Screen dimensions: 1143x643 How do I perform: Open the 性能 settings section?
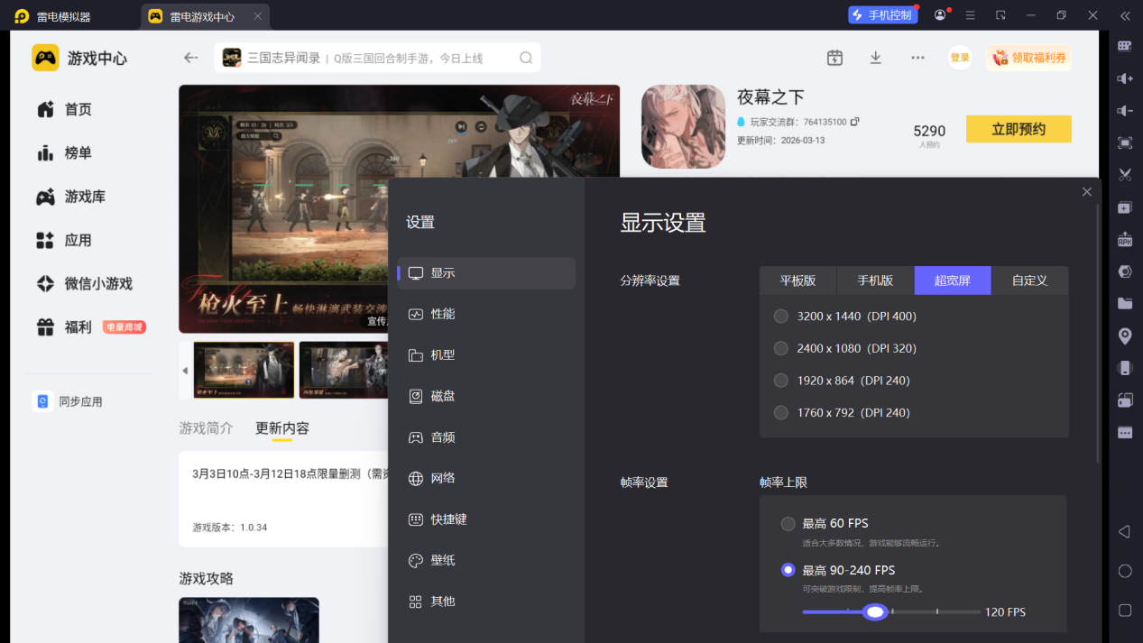[x=486, y=314]
